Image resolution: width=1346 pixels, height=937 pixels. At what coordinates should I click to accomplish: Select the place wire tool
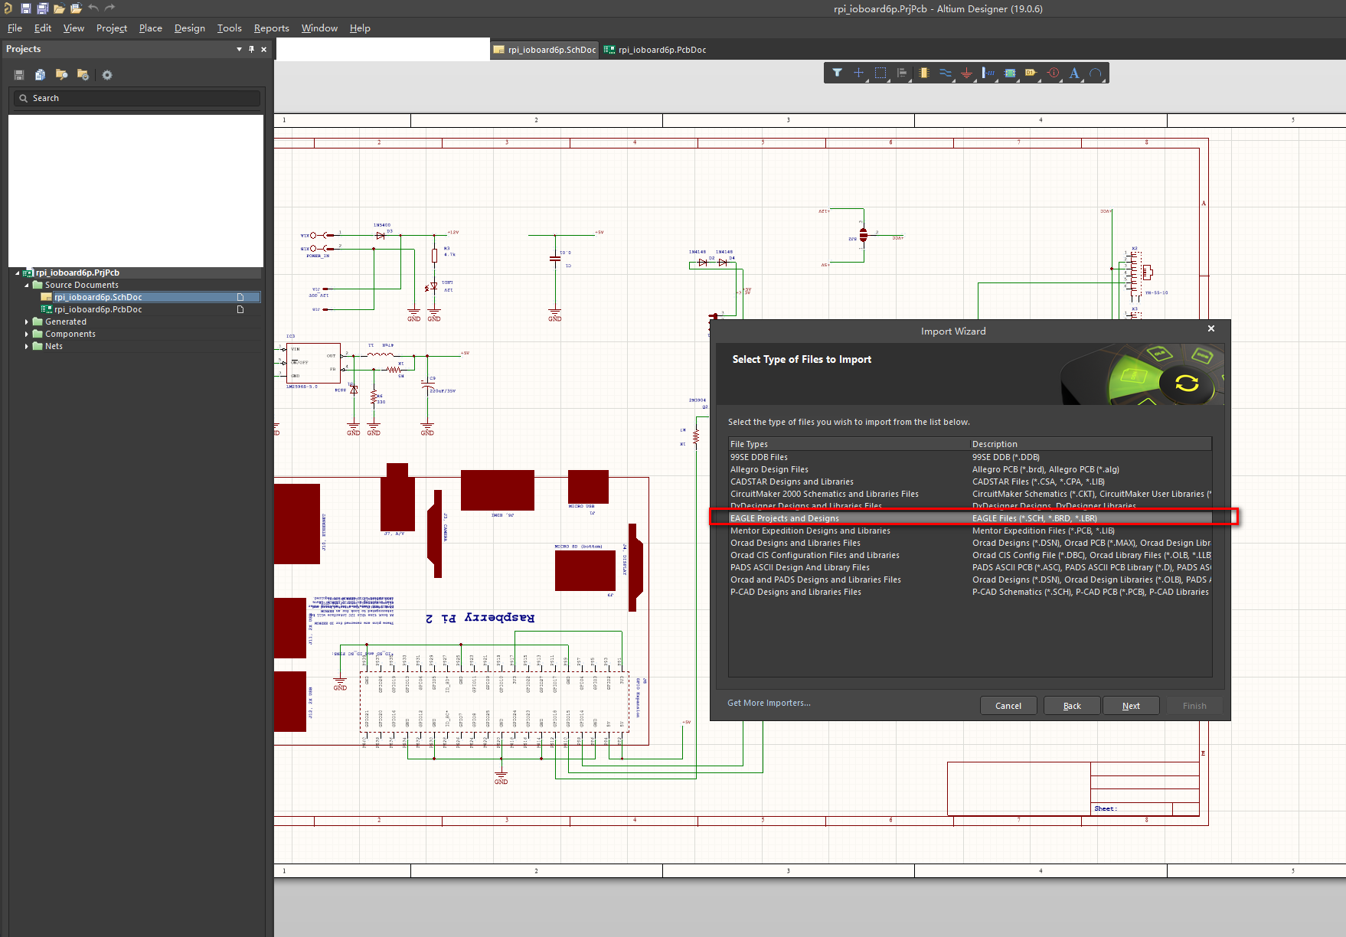946,73
